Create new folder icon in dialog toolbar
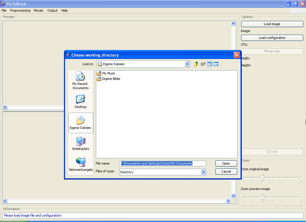Screen dimensions: 306x222 click(x=203, y=64)
